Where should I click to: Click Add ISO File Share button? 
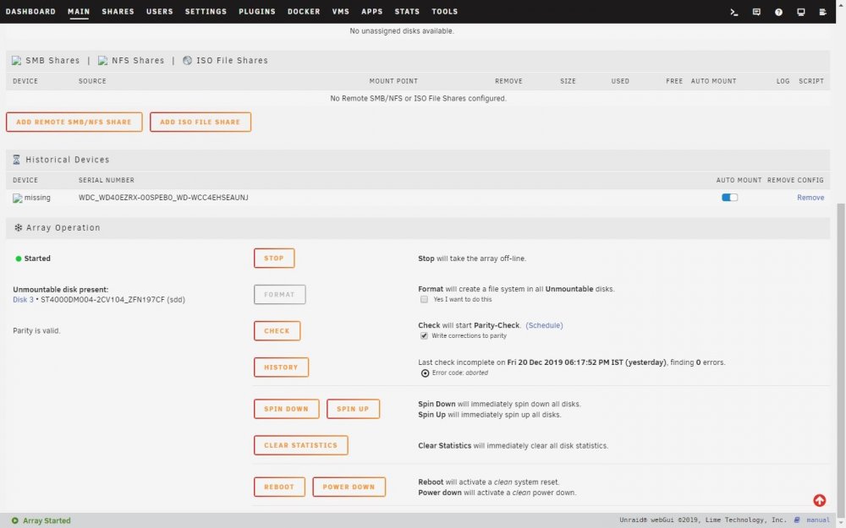tap(201, 122)
